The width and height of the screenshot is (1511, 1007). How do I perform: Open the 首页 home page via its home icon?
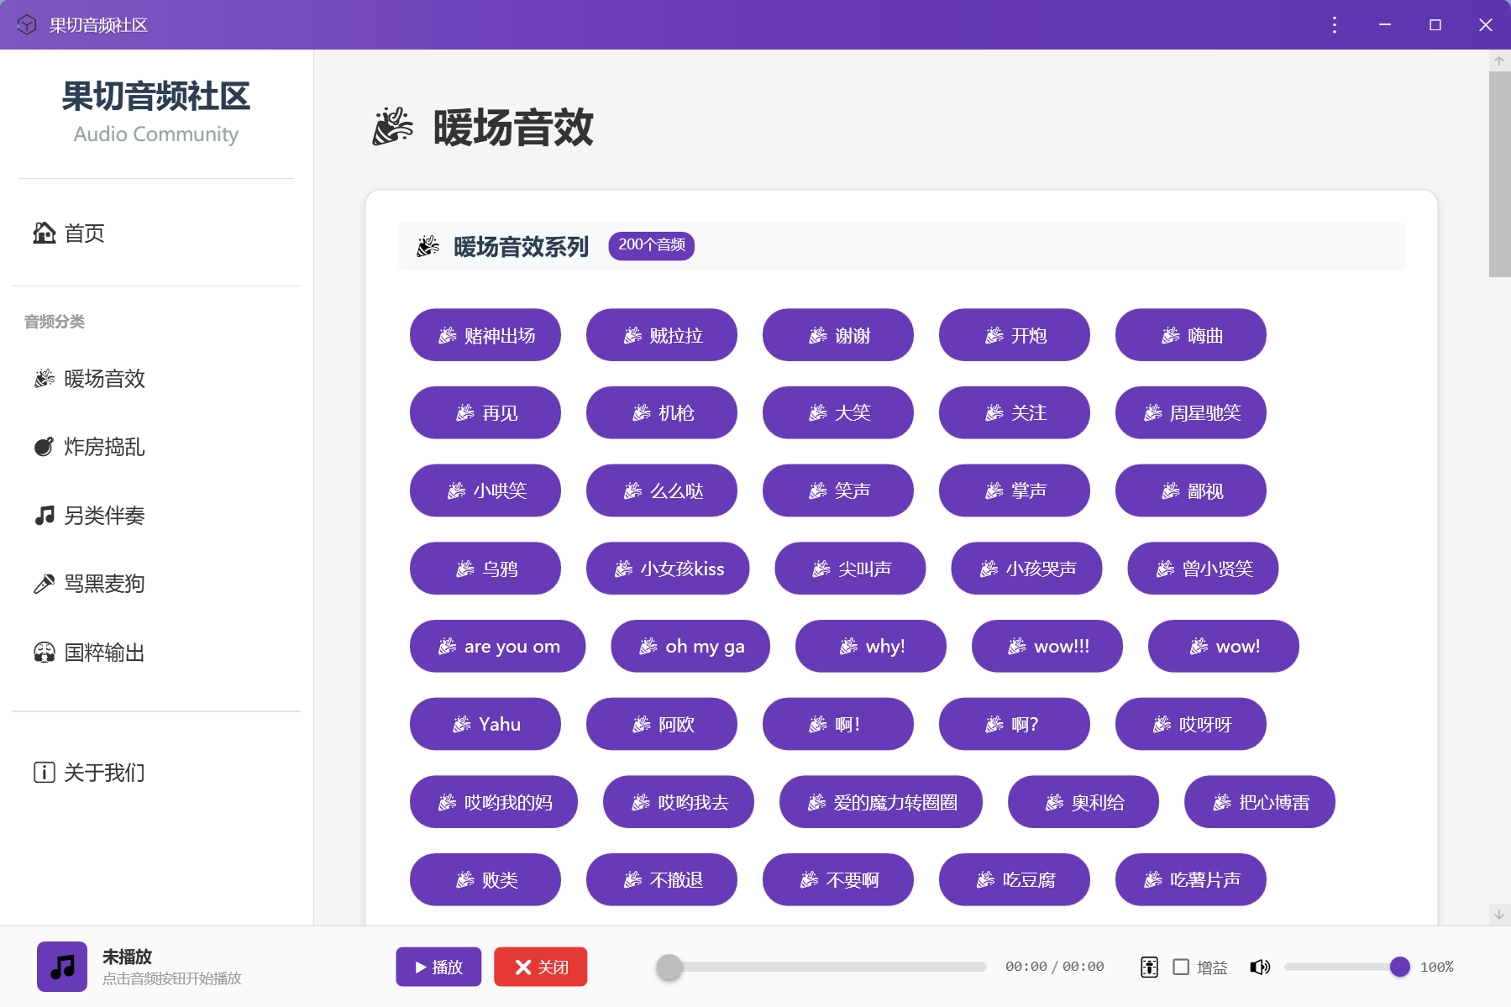pyautogui.click(x=44, y=233)
